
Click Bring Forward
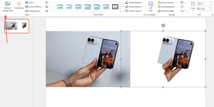166,2
